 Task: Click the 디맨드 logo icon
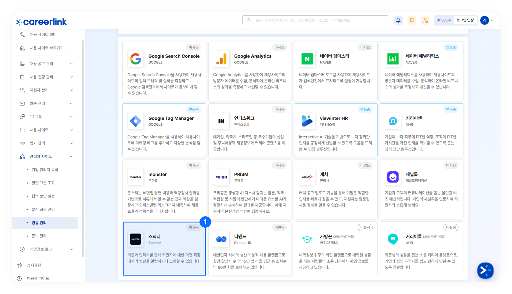221,239
